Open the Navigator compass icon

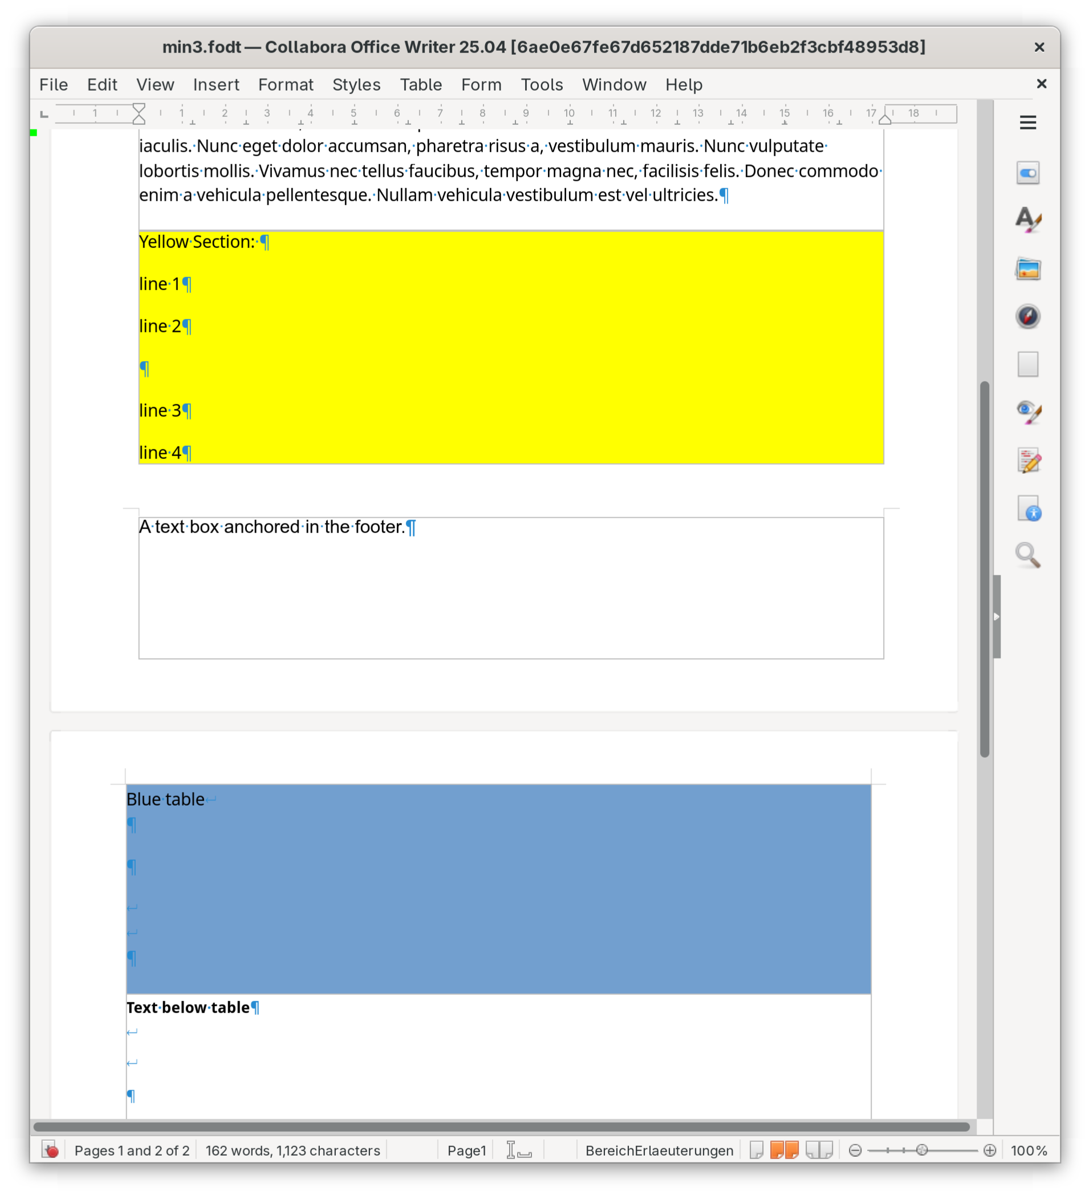1027,316
